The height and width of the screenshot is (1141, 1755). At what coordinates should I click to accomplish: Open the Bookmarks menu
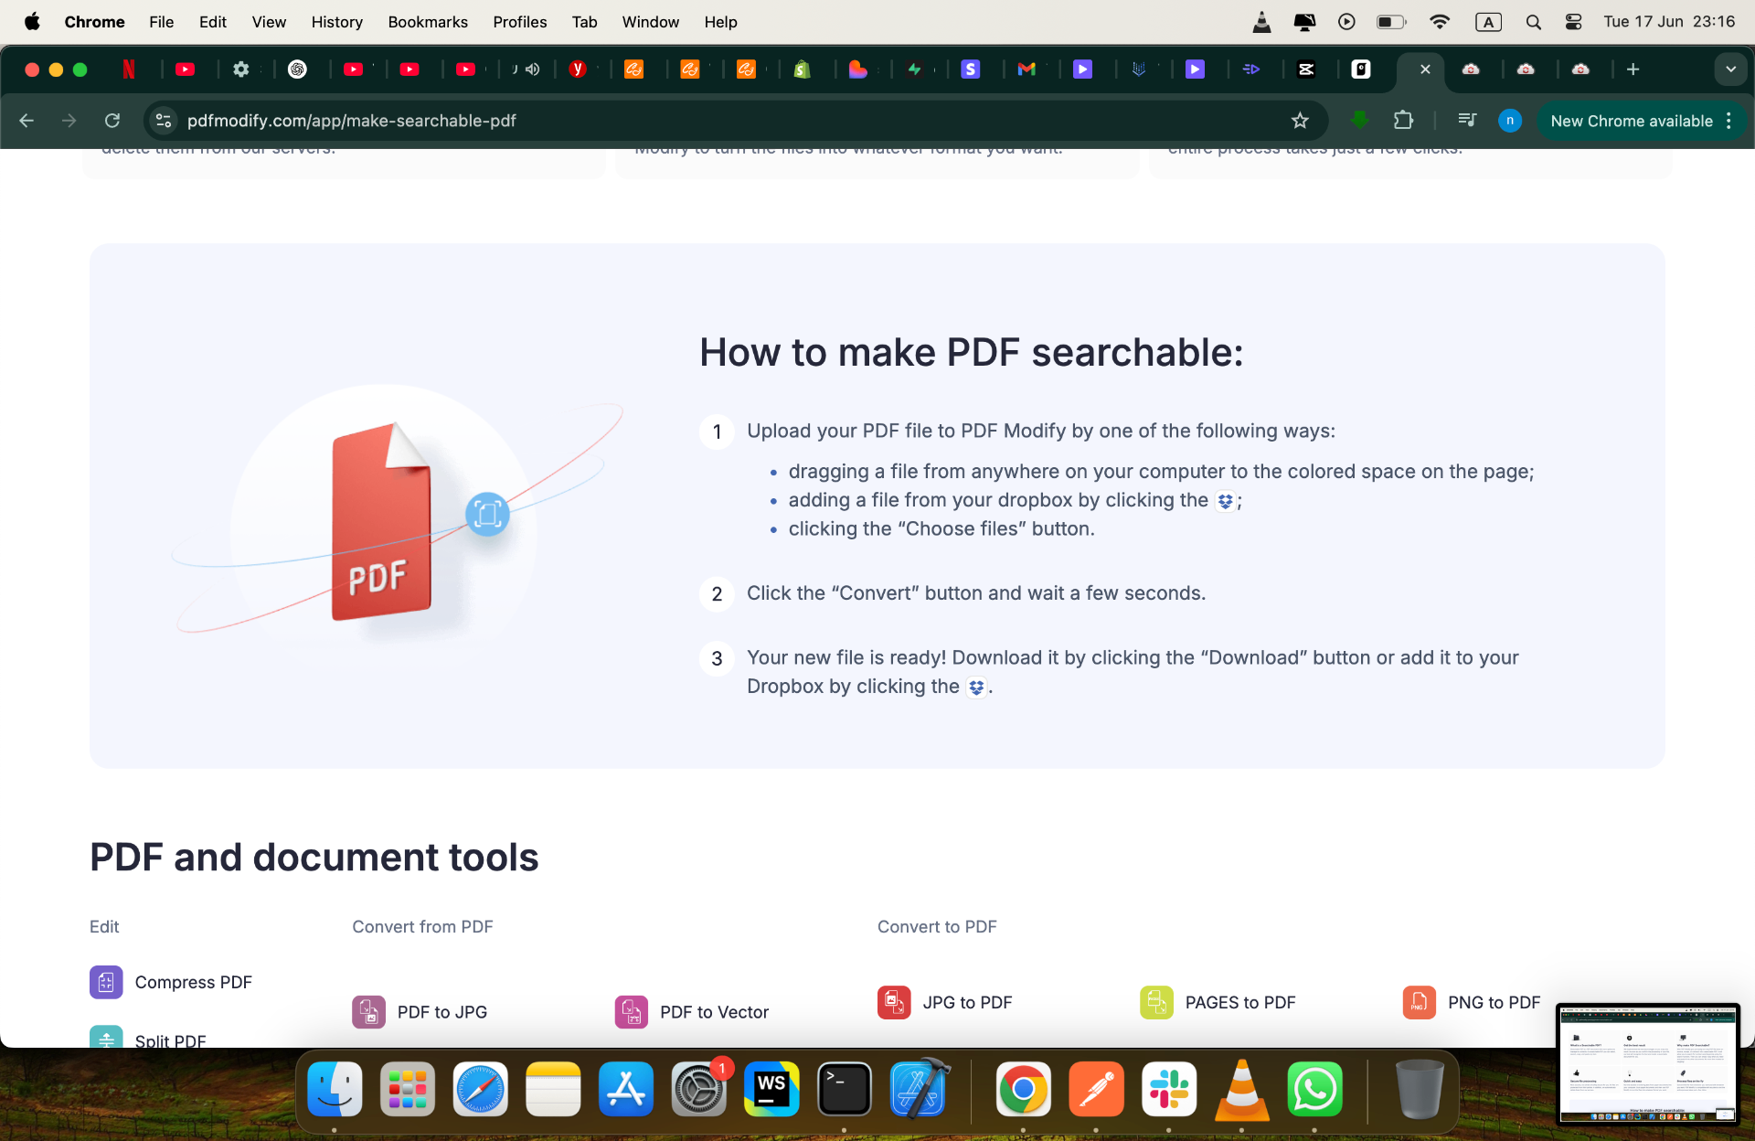tap(428, 22)
